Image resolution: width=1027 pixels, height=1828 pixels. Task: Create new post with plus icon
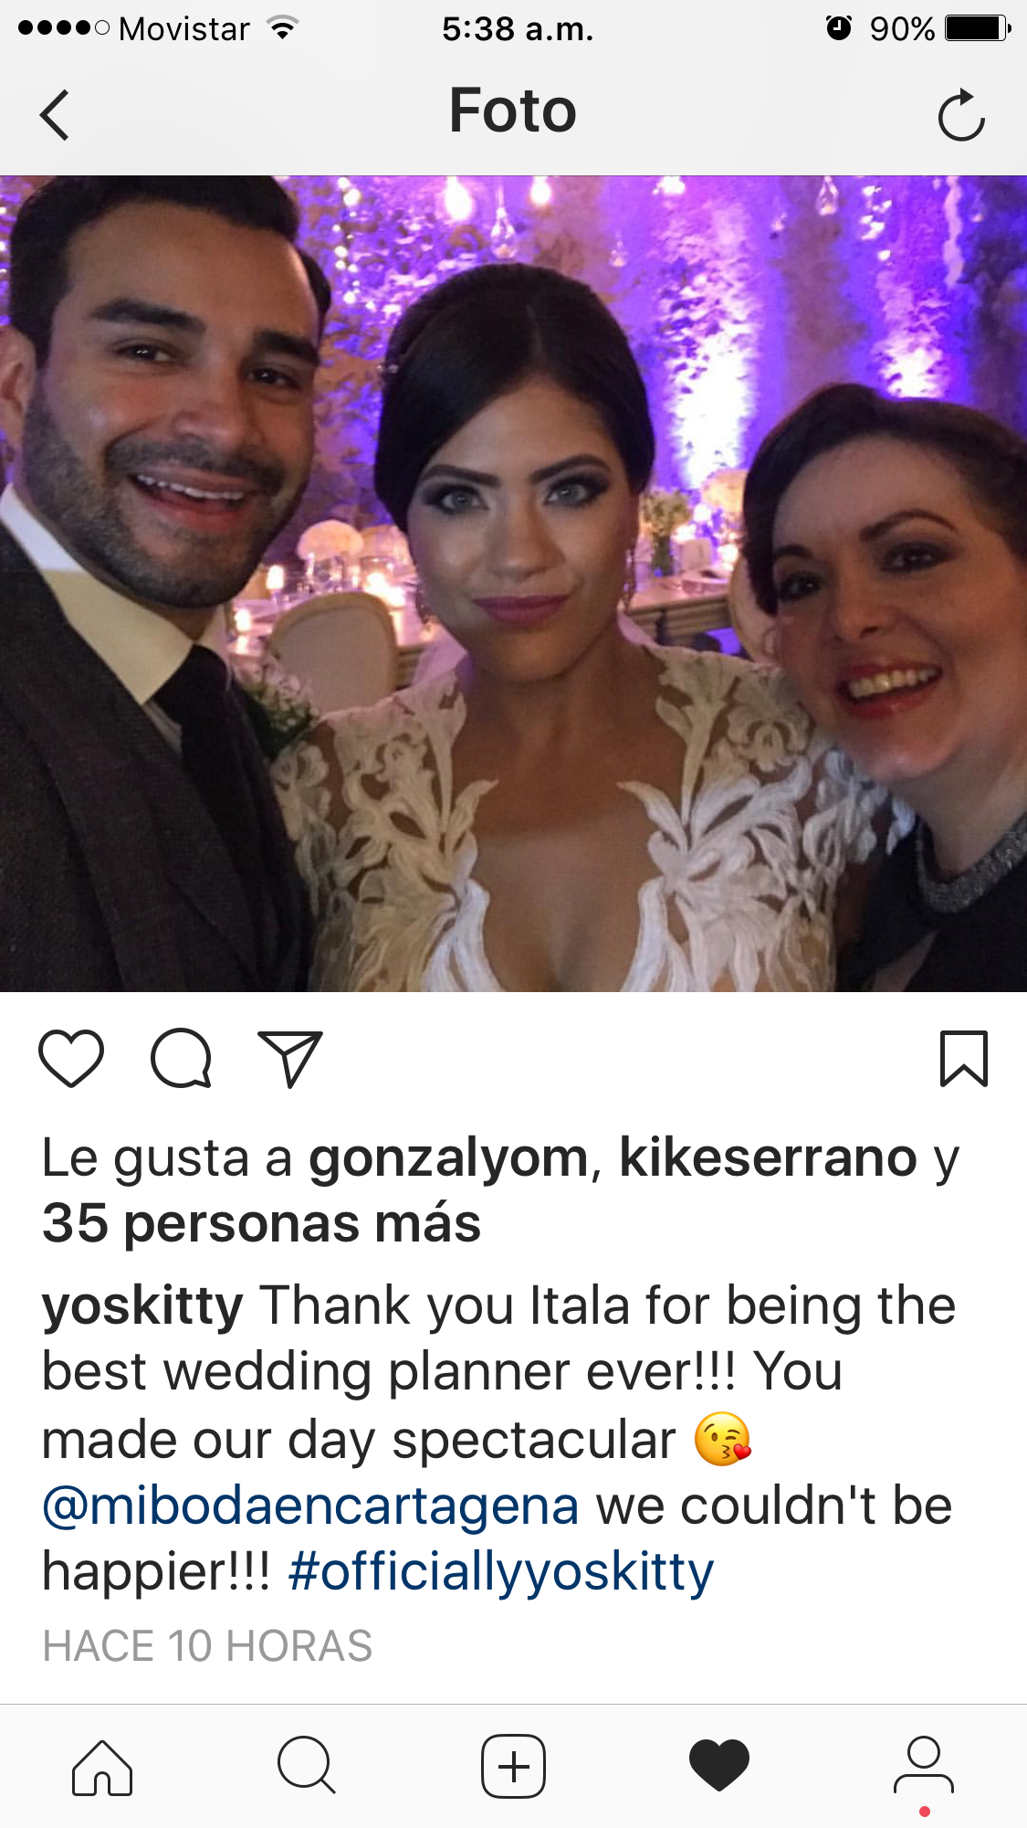coord(514,1766)
